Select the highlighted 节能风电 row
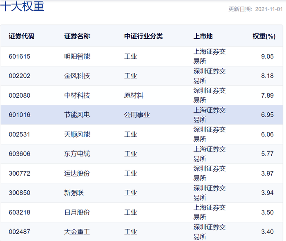286x241 pixels. tap(142, 115)
